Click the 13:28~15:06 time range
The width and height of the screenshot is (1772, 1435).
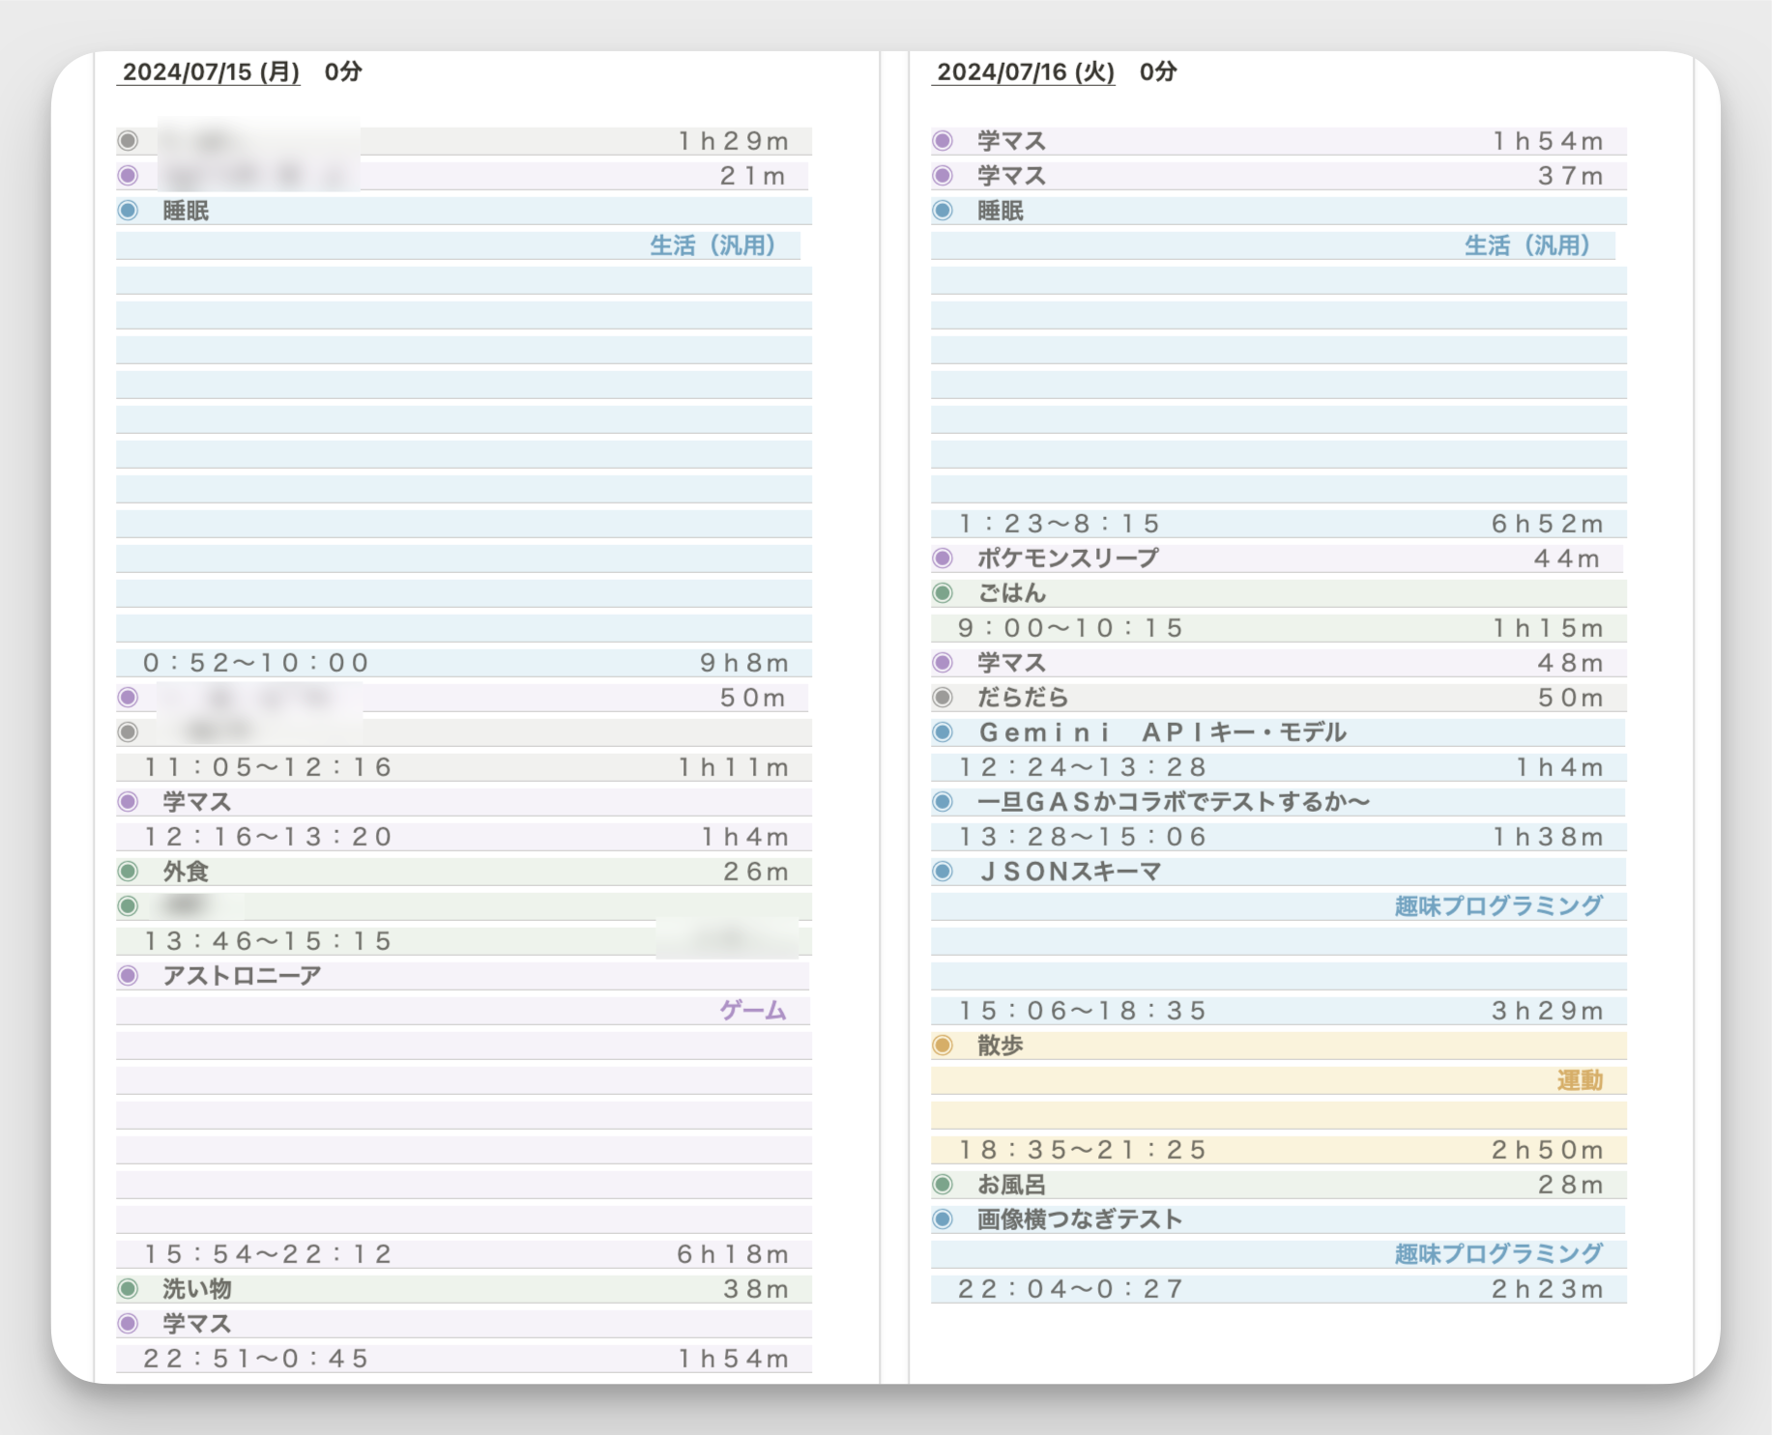[1083, 837]
